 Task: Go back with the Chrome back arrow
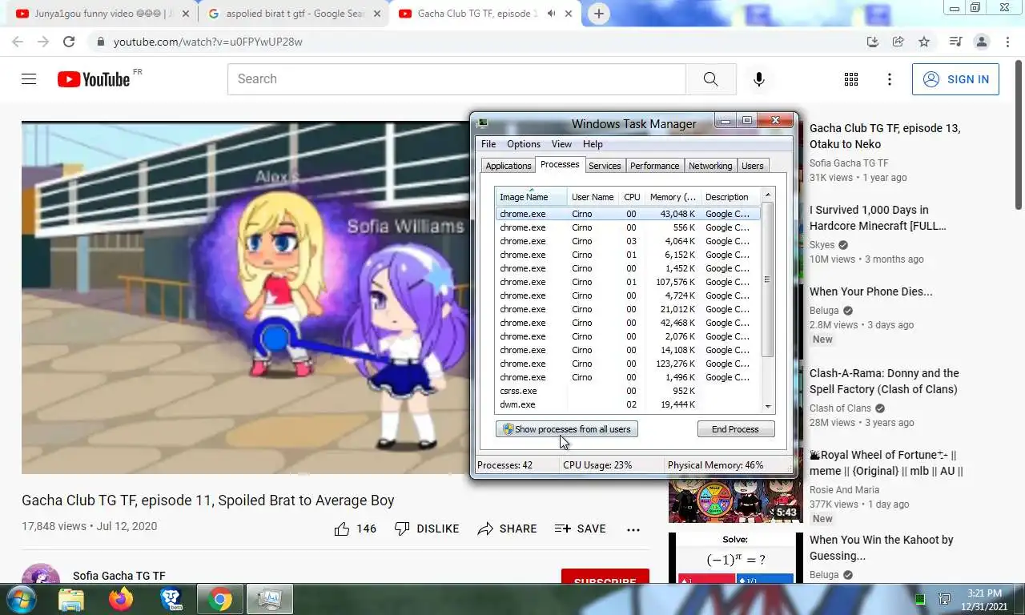pyautogui.click(x=17, y=42)
